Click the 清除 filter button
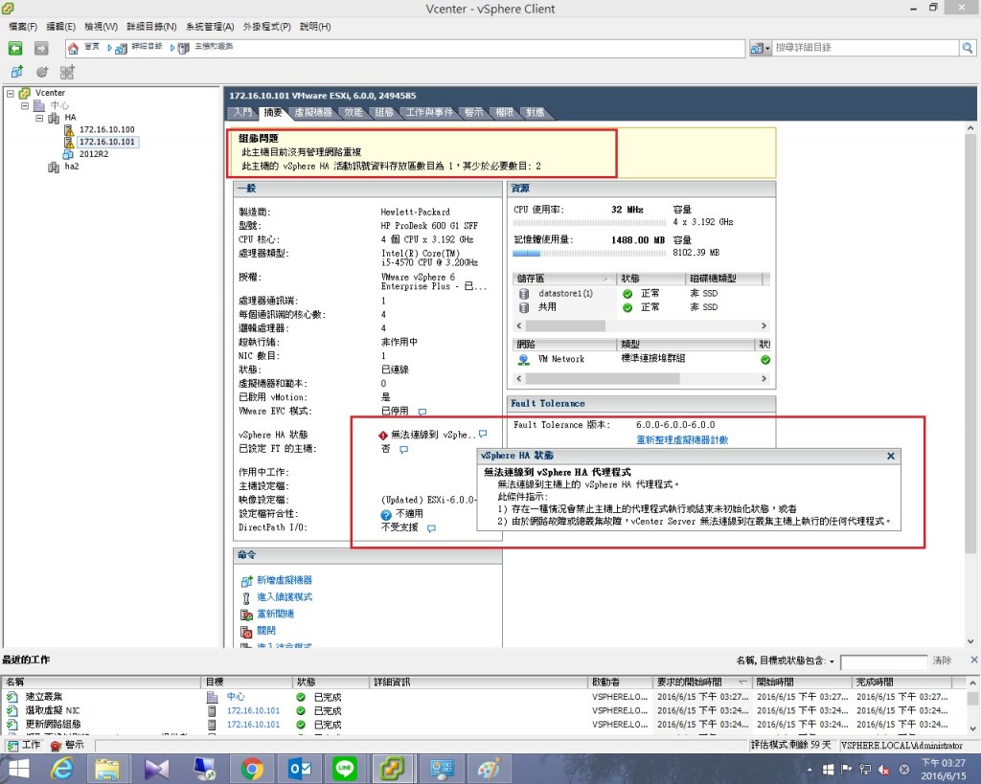The height and width of the screenshot is (784, 981). pos(942,661)
